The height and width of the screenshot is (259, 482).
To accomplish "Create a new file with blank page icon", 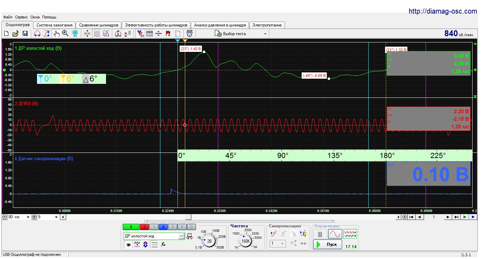I will click(6, 34).
